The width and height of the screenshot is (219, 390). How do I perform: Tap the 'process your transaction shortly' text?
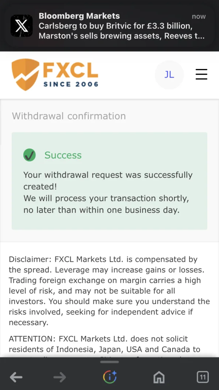[x=106, y=204]
